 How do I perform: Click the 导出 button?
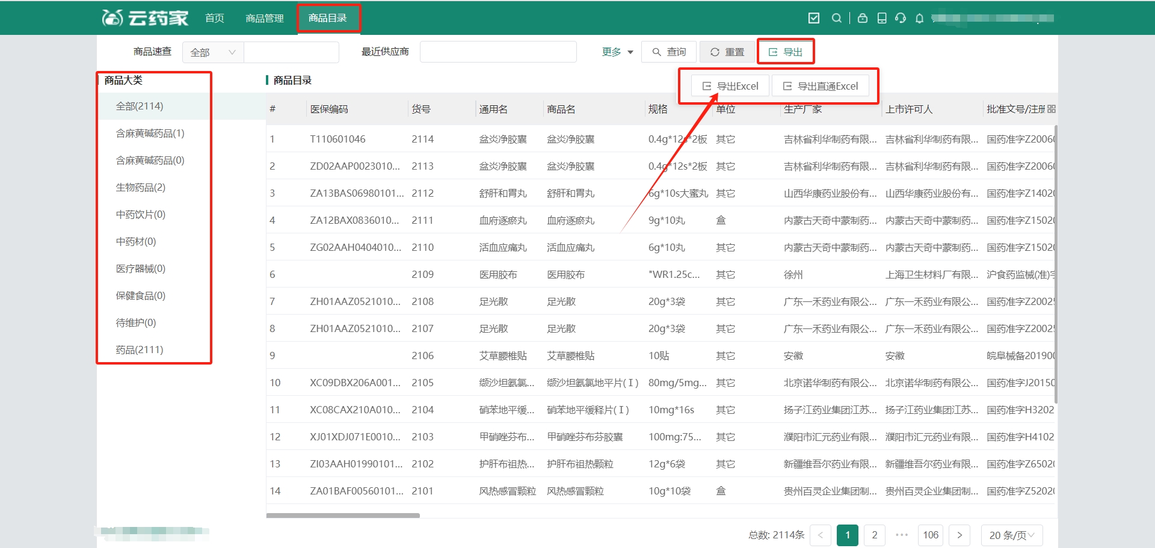click(x=786, y=52)
